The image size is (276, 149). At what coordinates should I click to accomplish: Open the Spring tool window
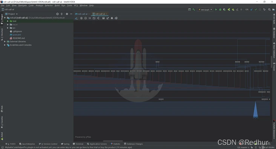(65, 144)
